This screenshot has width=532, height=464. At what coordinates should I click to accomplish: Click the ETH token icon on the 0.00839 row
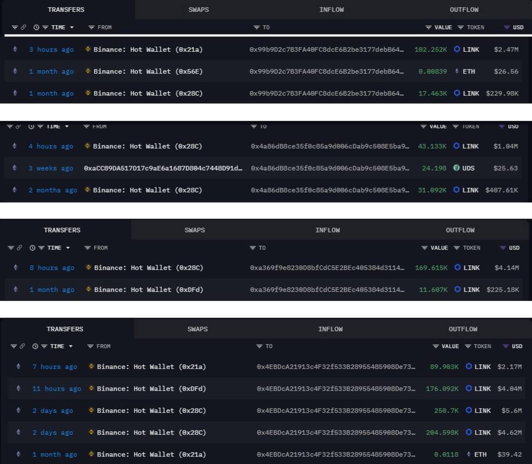[x=457, y=71]
